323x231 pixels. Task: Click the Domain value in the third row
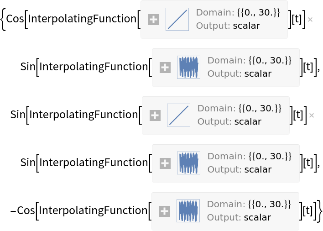click(x=260, y=108)
